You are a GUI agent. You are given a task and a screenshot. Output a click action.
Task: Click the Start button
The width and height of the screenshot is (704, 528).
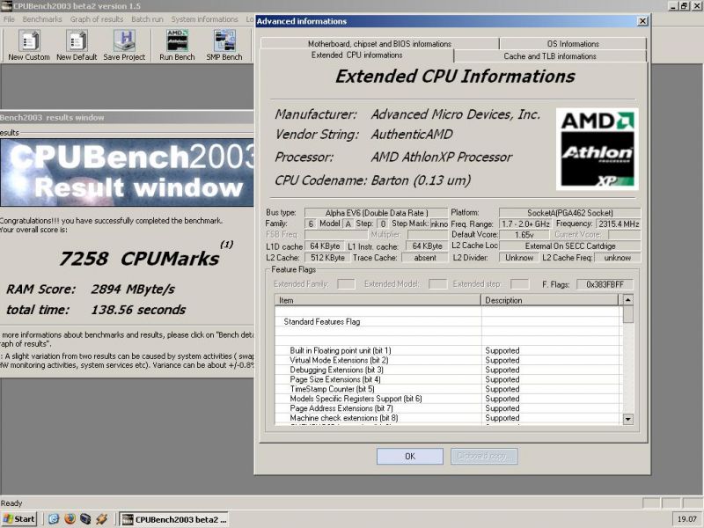[x=18, y=519]
